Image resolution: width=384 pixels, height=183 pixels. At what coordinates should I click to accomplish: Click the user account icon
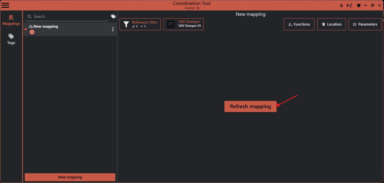[342, 5]
